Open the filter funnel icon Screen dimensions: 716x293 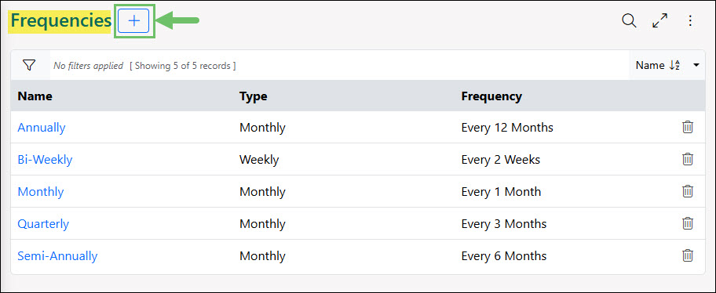pyautogui.click(x=29, y=65)
